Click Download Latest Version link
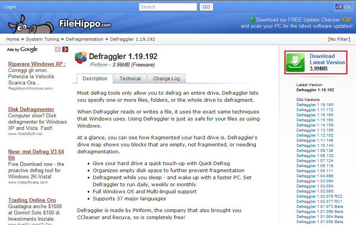This screenshot has height=225, width=356. coord(327,59)
